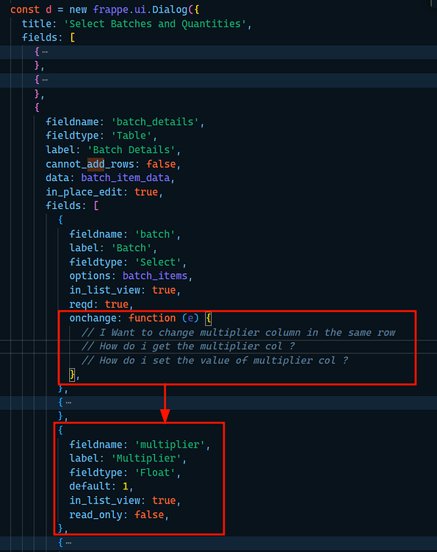Click the string 'Float' fieldtype value

(155, 473)
